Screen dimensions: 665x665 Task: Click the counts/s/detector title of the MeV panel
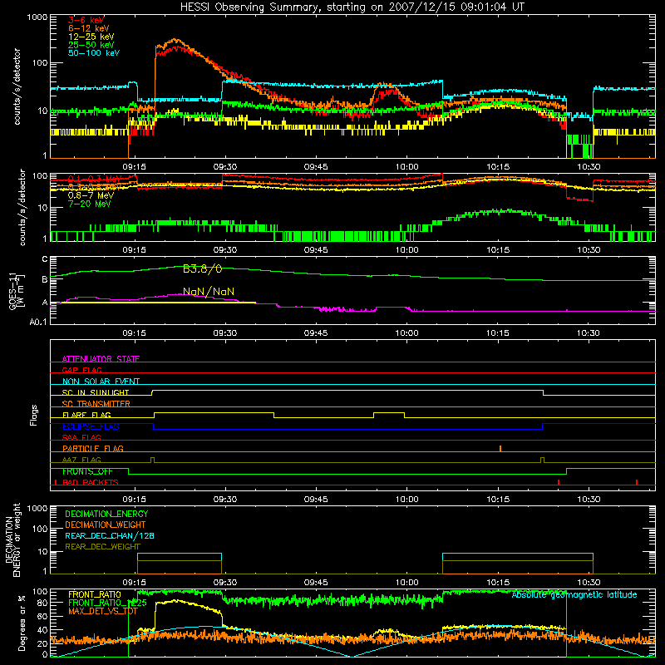pos(22,208)
